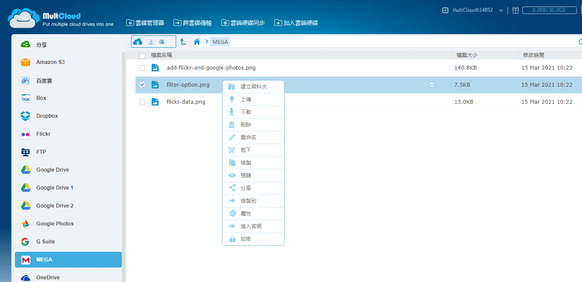Click the MEGA sidebar icon
Viewport: 582px width, 282px height.
pyautogui.click(x=25, y=260)
